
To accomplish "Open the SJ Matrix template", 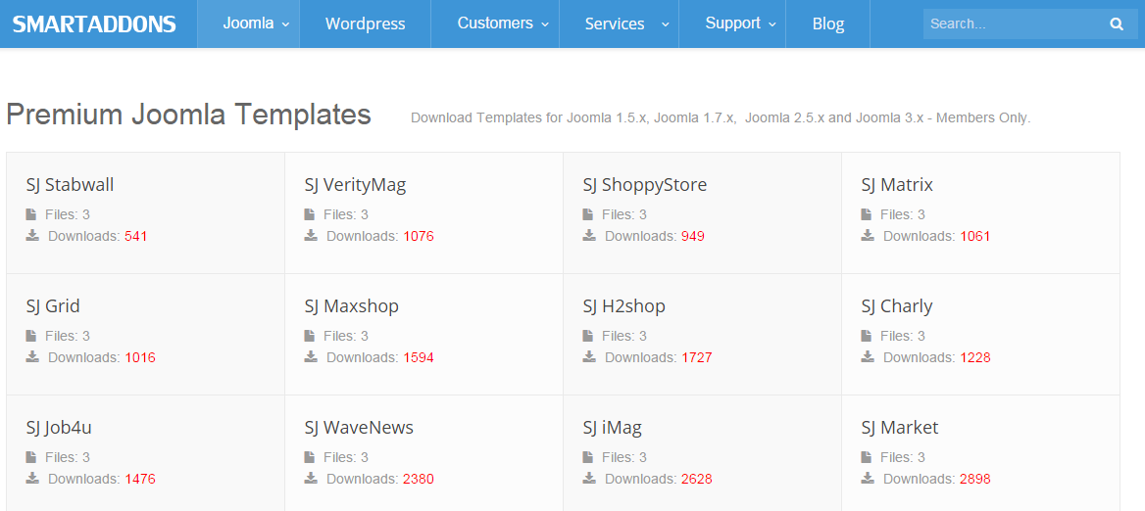I will [897, 185].
